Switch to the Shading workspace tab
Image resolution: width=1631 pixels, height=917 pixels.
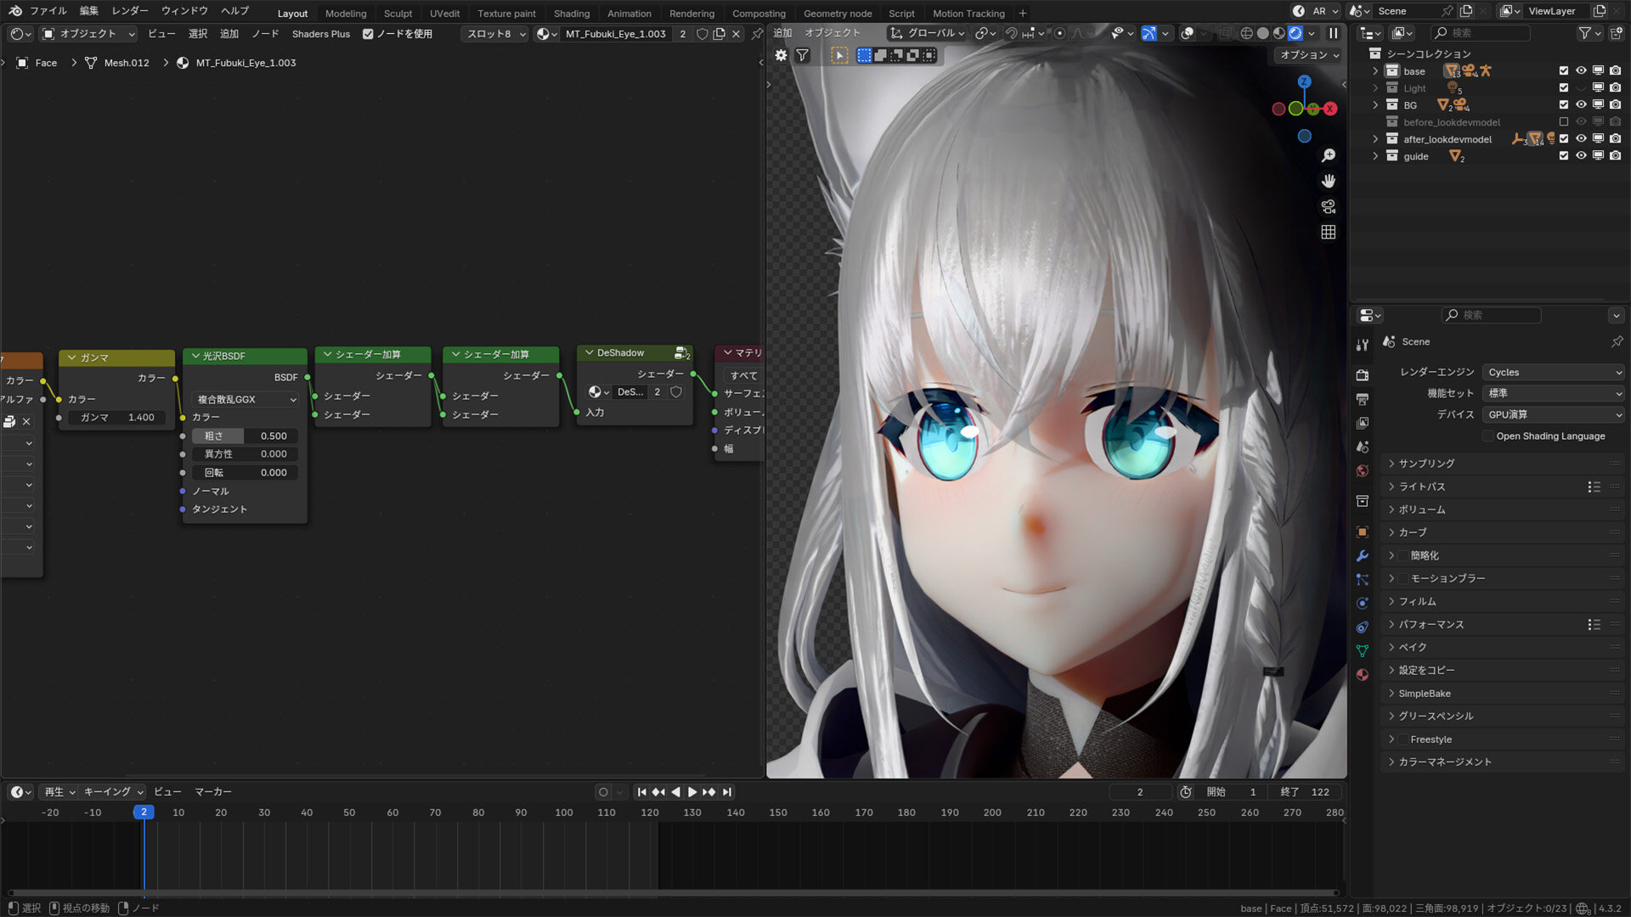click(x=572, y=13)
